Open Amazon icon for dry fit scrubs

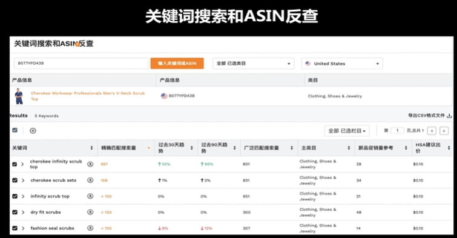90,212
